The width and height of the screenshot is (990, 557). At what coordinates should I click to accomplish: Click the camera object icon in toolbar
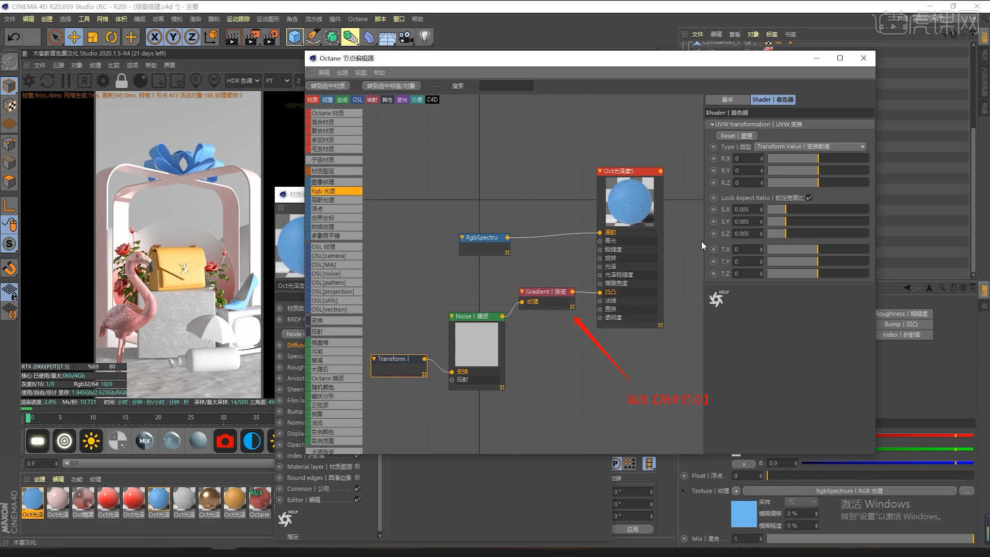(406, 37)
